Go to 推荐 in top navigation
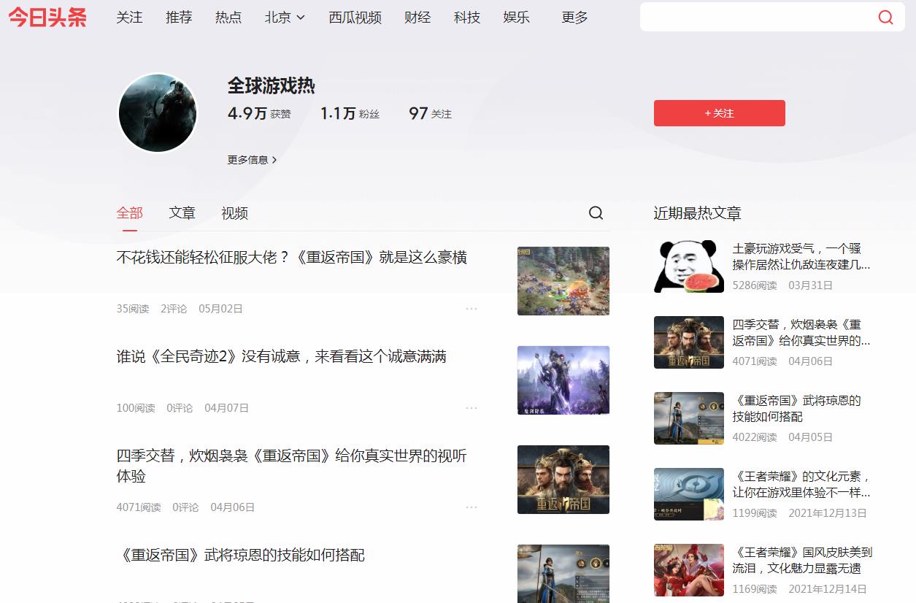Viewport: 916px width, 603px height. click(179, 18)
